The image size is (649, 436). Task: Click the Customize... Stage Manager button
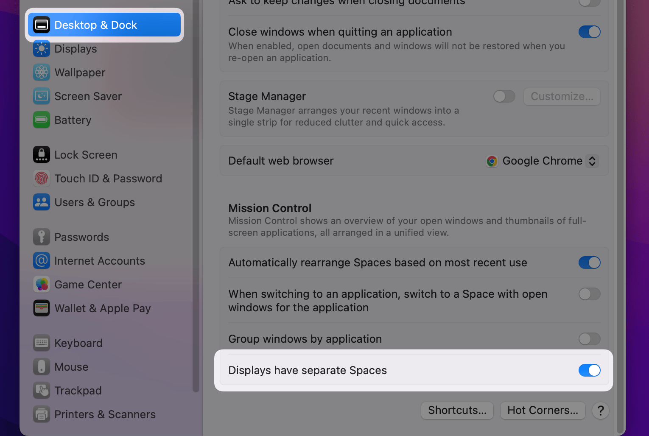[562, 96]
